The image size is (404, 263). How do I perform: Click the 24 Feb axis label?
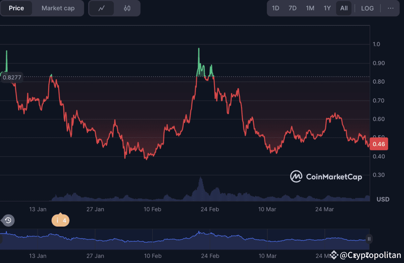tap(210, 209)
